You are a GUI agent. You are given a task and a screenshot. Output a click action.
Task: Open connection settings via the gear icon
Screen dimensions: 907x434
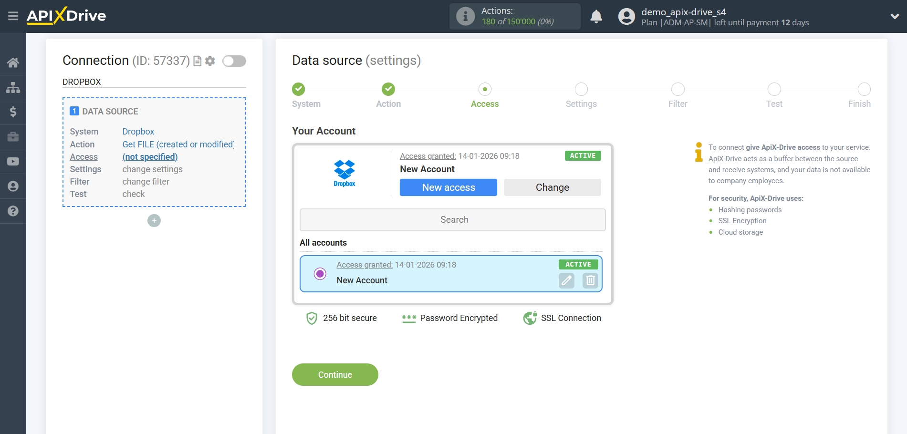210,61
